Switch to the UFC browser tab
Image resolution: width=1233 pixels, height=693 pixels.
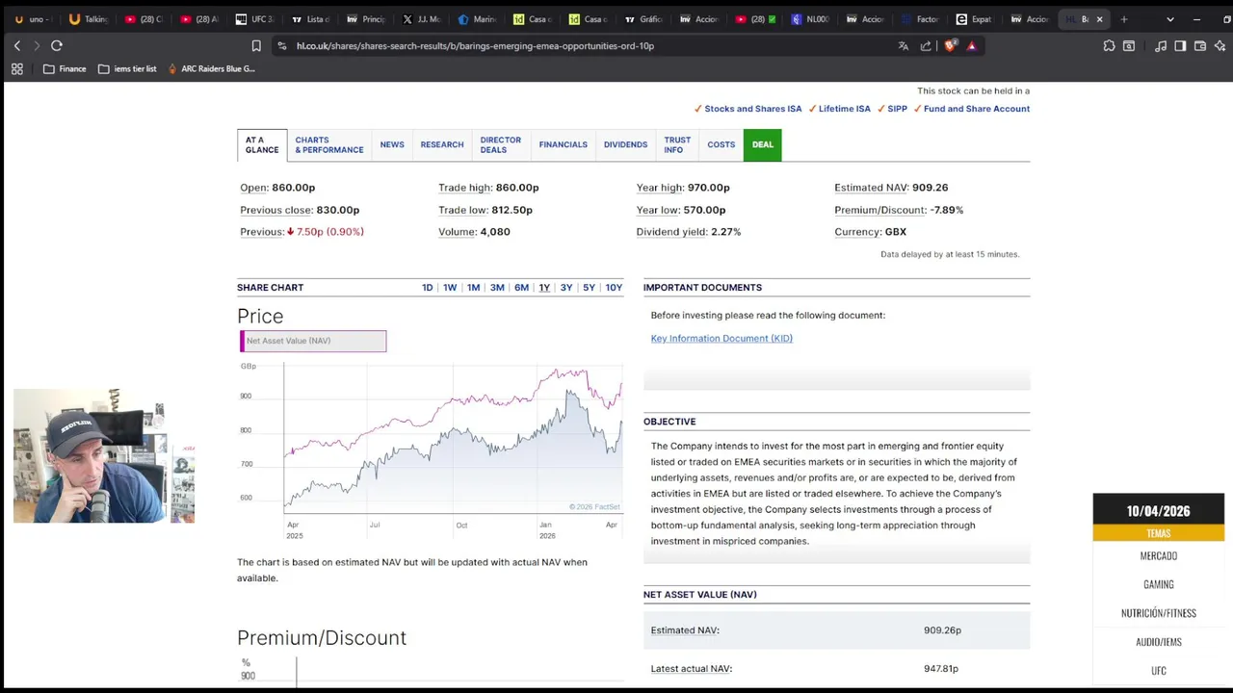pyautogui.click(x=255, y=19)
